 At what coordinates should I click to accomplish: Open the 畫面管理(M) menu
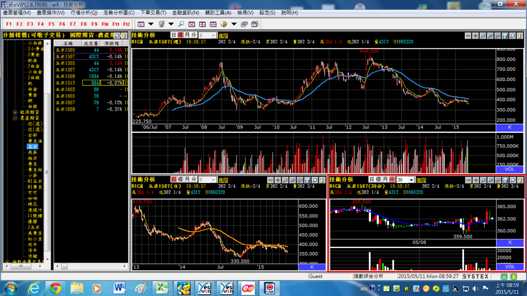click(17, 13)
